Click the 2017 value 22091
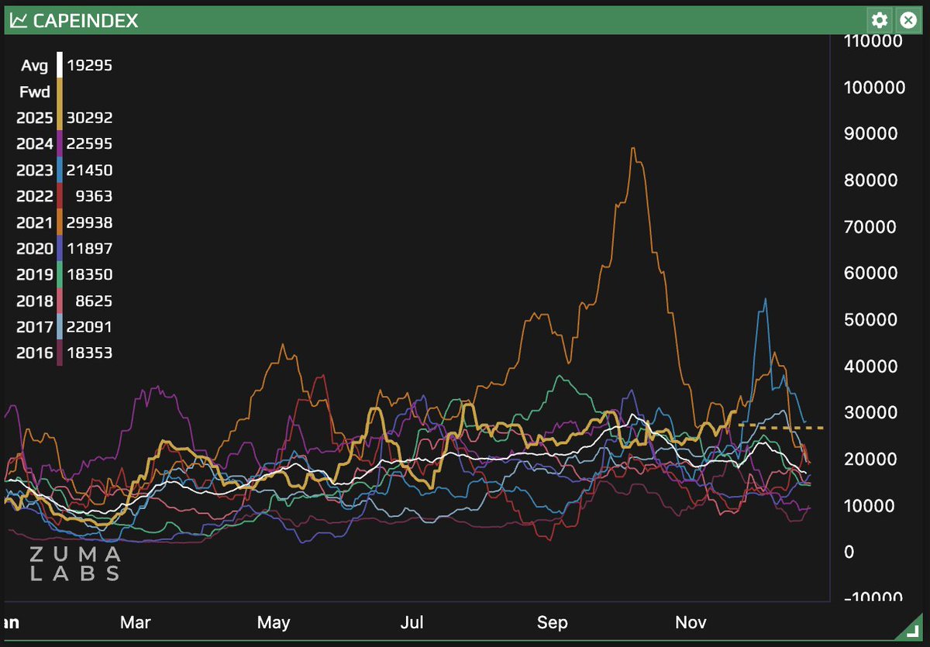This screenshot has width=930, height=647. (90, 328)
